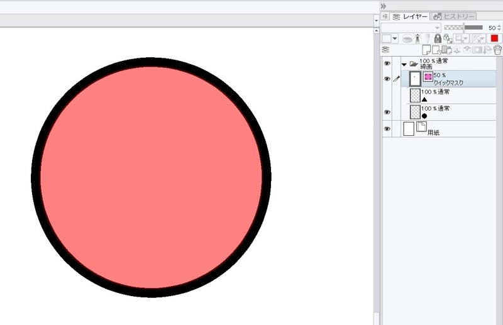Set as Reference Layer lighthouse icon
The height and width of the screenshot is (325, 503).
point(417,39)
